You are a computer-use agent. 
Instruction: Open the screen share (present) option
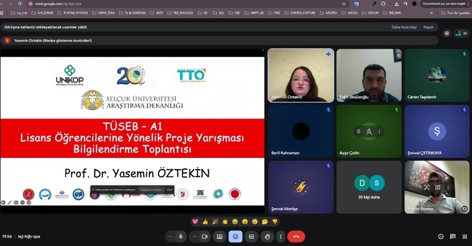(x=219, y=237)
